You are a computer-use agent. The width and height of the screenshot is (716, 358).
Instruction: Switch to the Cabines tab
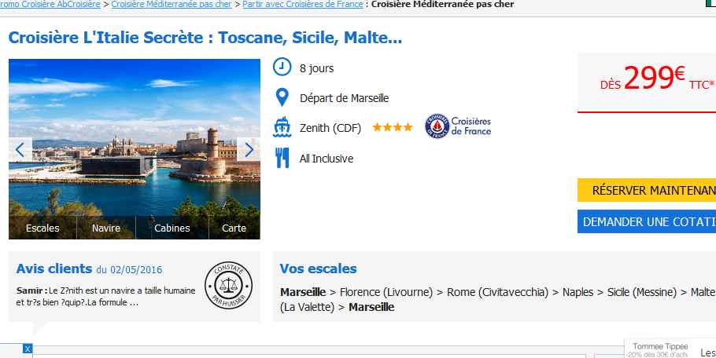coord(172,228)
